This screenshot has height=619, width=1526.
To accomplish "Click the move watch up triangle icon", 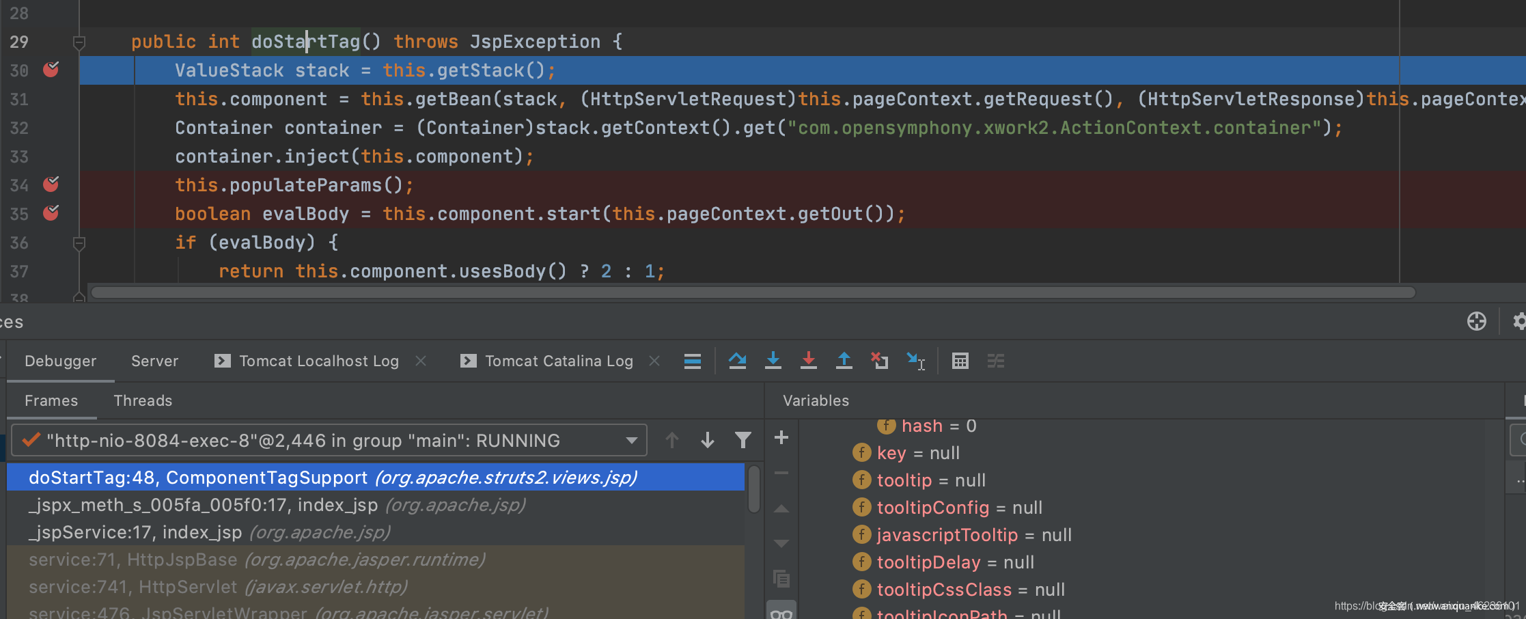I will point(781,508).
